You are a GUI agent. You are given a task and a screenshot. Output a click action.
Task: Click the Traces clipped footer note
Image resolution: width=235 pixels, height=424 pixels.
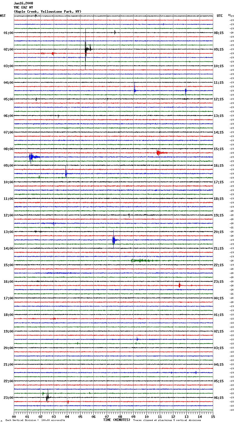tap(167, 420)
